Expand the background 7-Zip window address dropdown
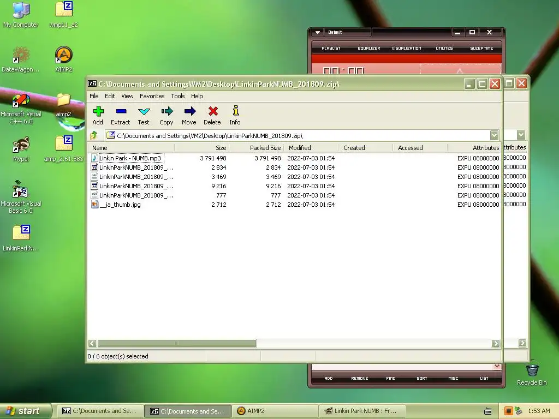Screen dimensions: 559x419 521,135
